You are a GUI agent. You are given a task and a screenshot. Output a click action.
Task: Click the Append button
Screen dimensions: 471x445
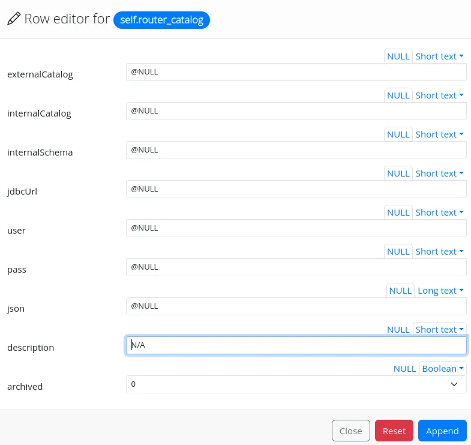click(x=442, y=431)
